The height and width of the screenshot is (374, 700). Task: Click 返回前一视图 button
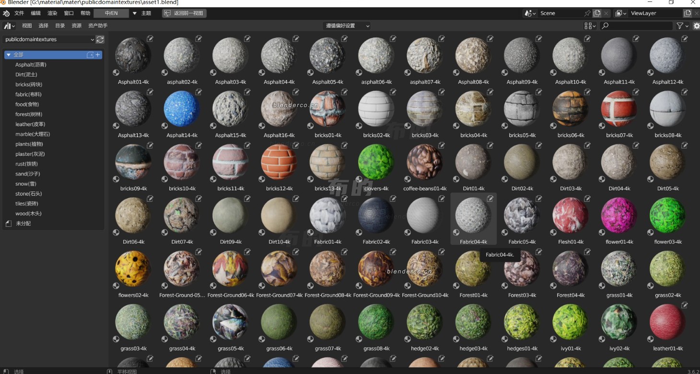(x=184, y=13)
